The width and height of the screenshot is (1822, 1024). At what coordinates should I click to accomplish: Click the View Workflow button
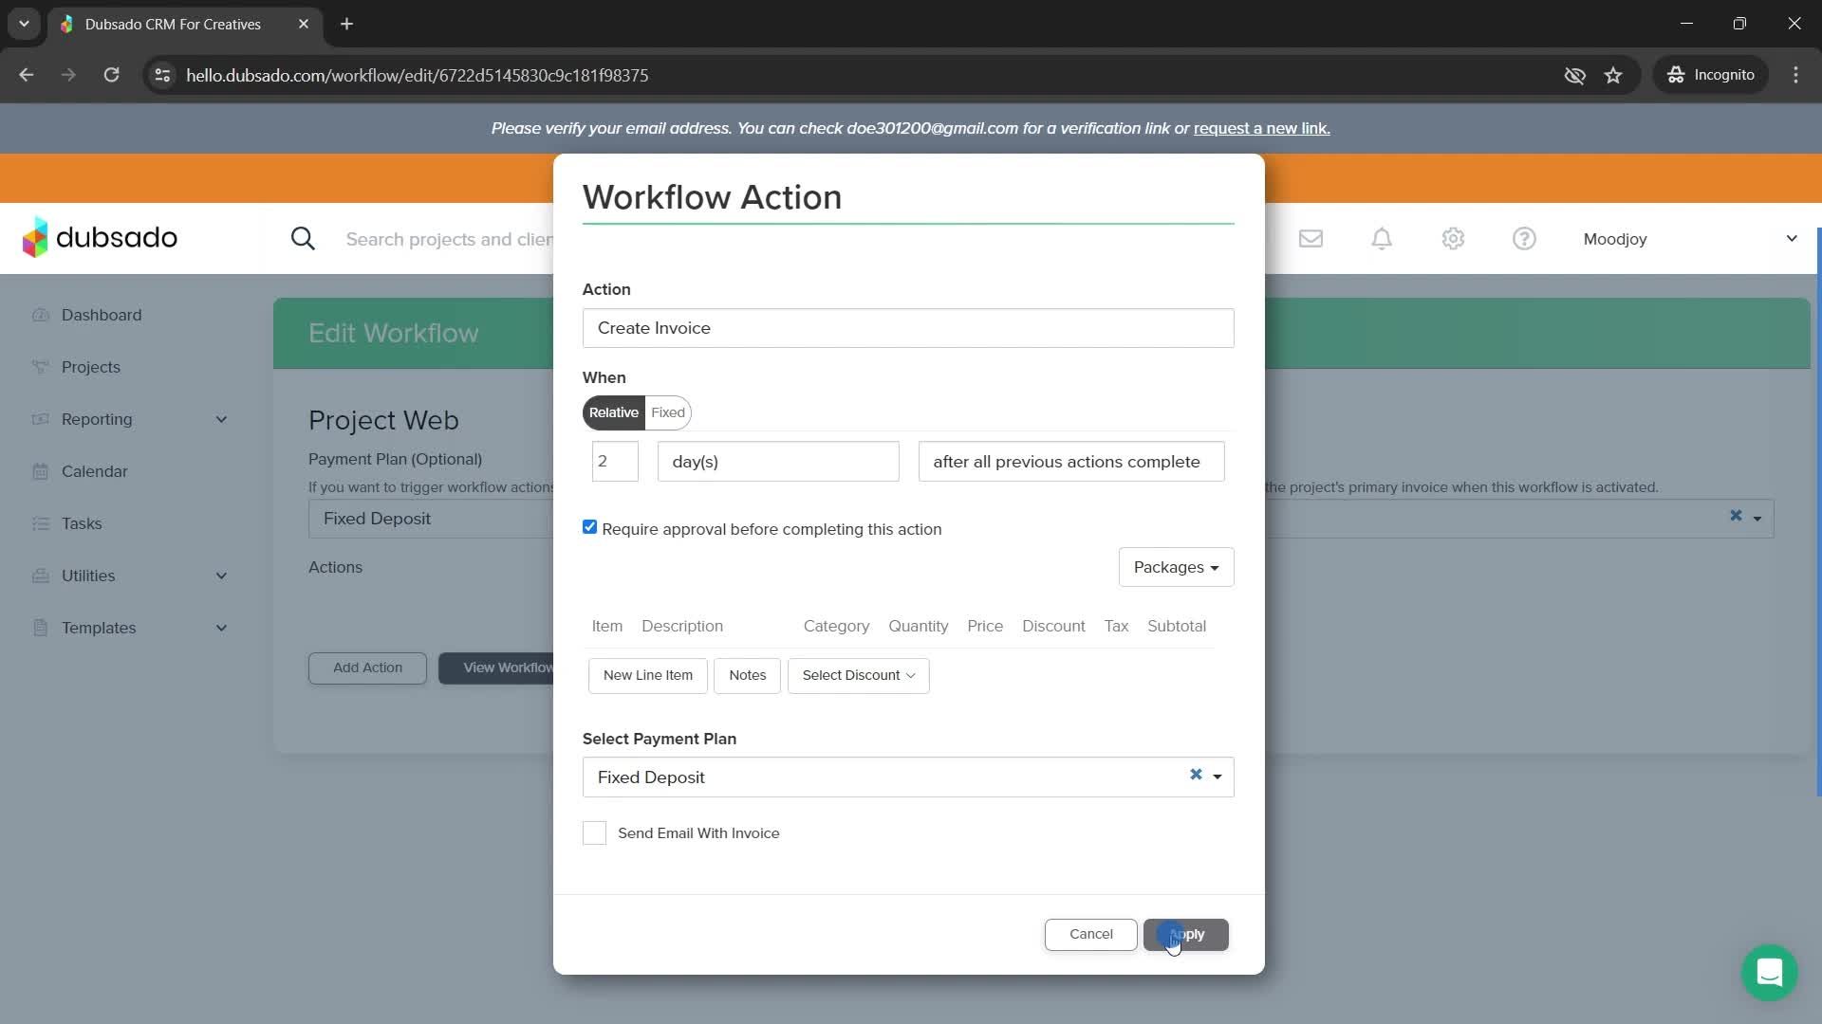point(496,667)
